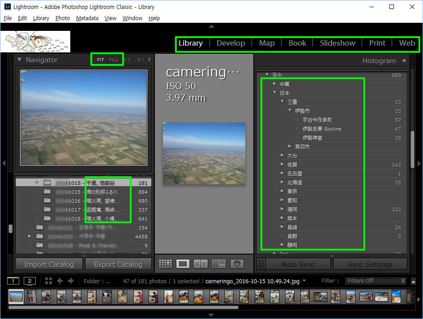Screen dimensions: 423x319
Task: Click the filmstrip grid shortcut icon
Action: pos(48,281)
